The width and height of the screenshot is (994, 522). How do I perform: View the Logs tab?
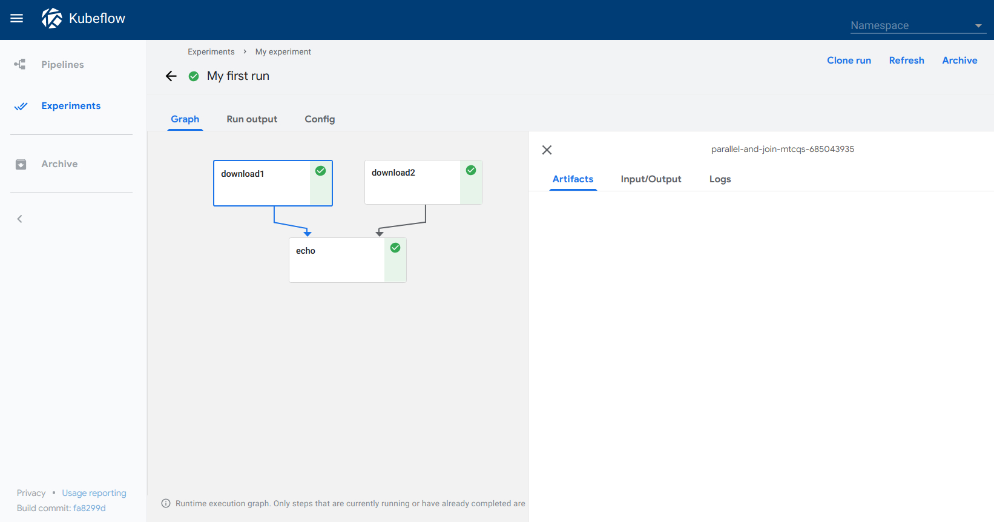pyautogui.click(x=720, y=179)
